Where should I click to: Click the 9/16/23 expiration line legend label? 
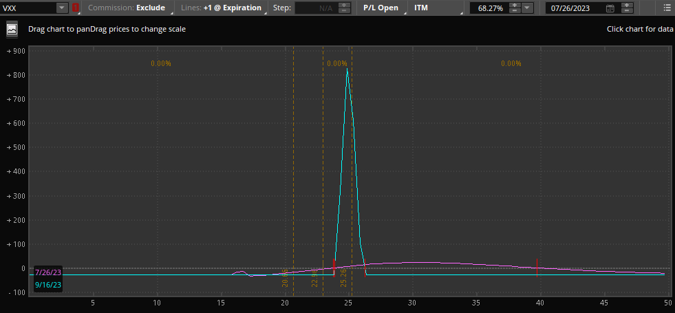pyautogui.click(x=48, y=285)
